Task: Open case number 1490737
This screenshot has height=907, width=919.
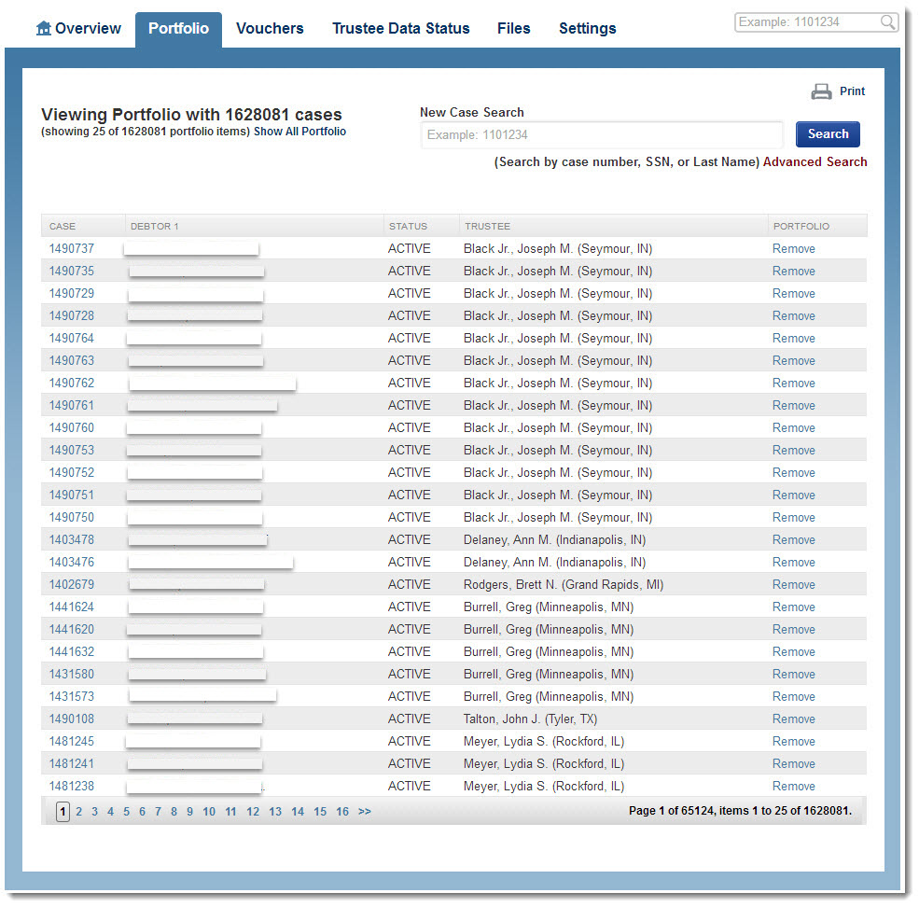Action: [72, 248]
